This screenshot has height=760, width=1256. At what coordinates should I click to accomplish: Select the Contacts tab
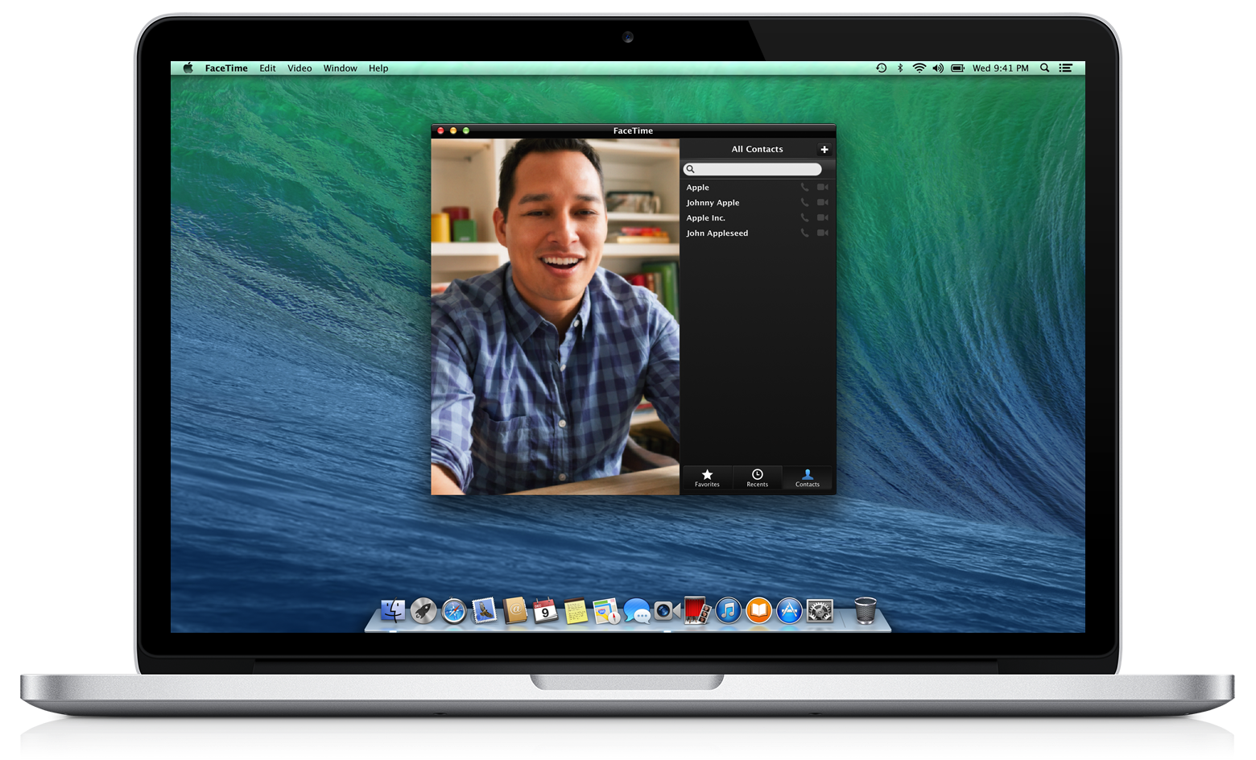pos(808,478)
